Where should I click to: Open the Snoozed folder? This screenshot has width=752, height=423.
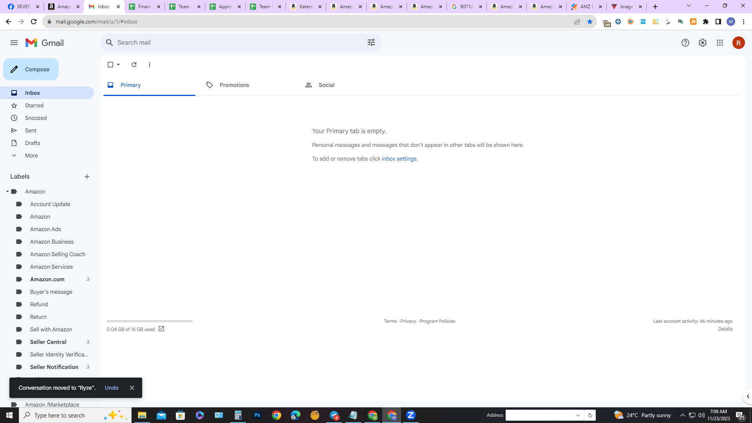tap(47, 118)
